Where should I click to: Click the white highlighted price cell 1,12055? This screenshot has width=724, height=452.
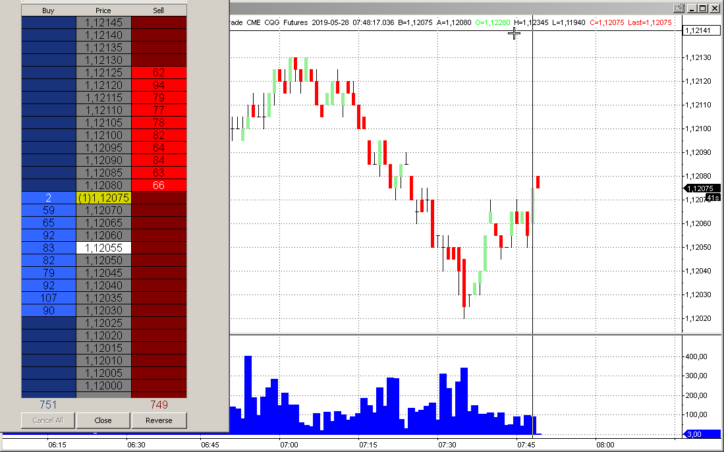tap(103, 248)
